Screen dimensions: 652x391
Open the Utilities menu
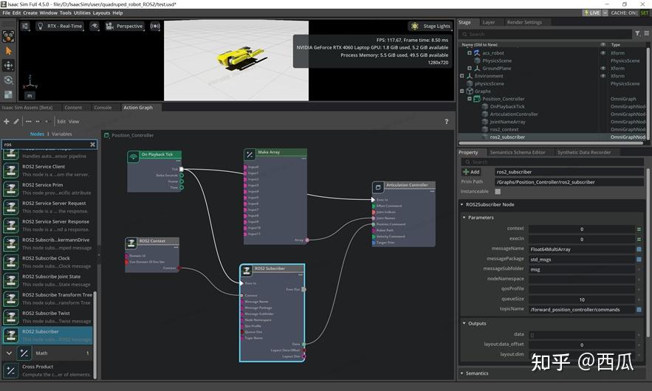82,13
